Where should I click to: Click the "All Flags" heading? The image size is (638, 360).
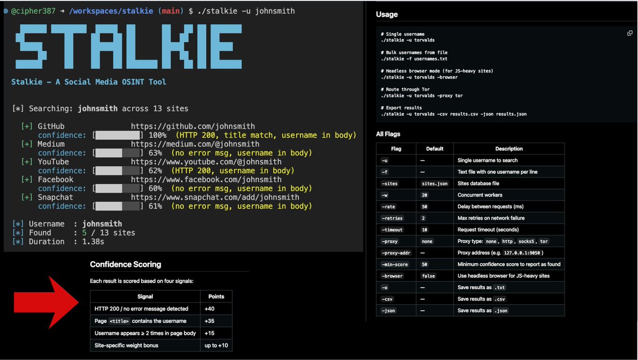388,134
